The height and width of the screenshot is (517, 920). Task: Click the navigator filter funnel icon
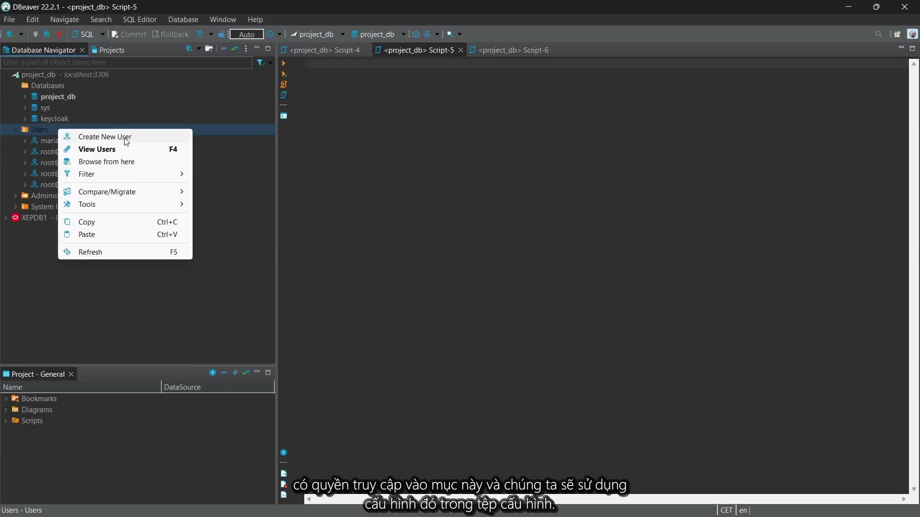[260, 62]
